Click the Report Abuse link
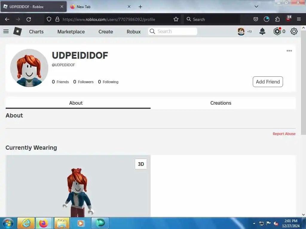The width and height of the screenshot is (306, 229). coord(284,134)
